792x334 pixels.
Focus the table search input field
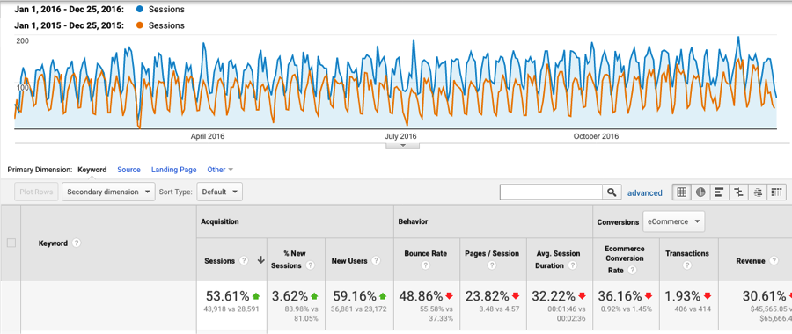(551, 192)
